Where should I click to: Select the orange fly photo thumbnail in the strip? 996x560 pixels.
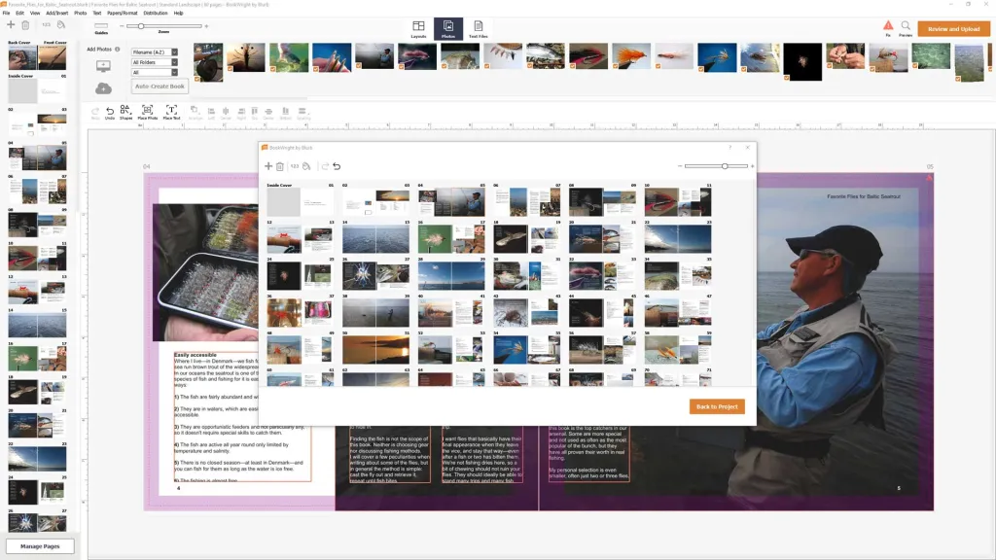[635, 56]
